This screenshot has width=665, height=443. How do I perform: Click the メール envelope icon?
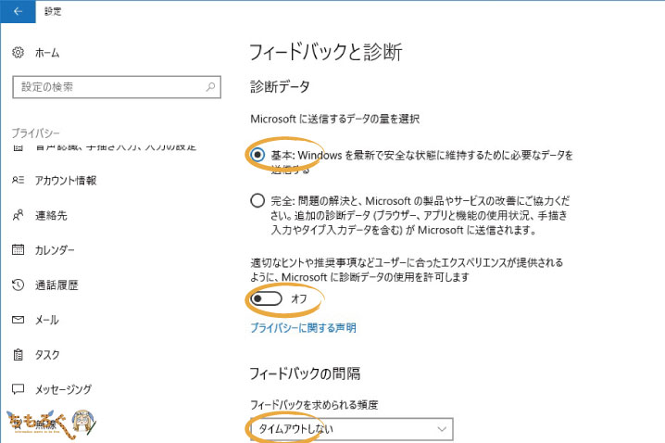(18, 320)
